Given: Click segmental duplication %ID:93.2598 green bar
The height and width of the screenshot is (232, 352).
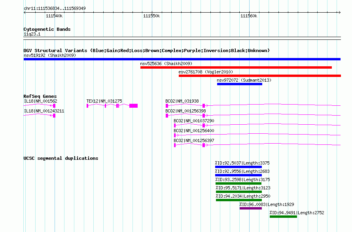Looking at the screenshot, I should pyautogui.click(x=238, y=183).
